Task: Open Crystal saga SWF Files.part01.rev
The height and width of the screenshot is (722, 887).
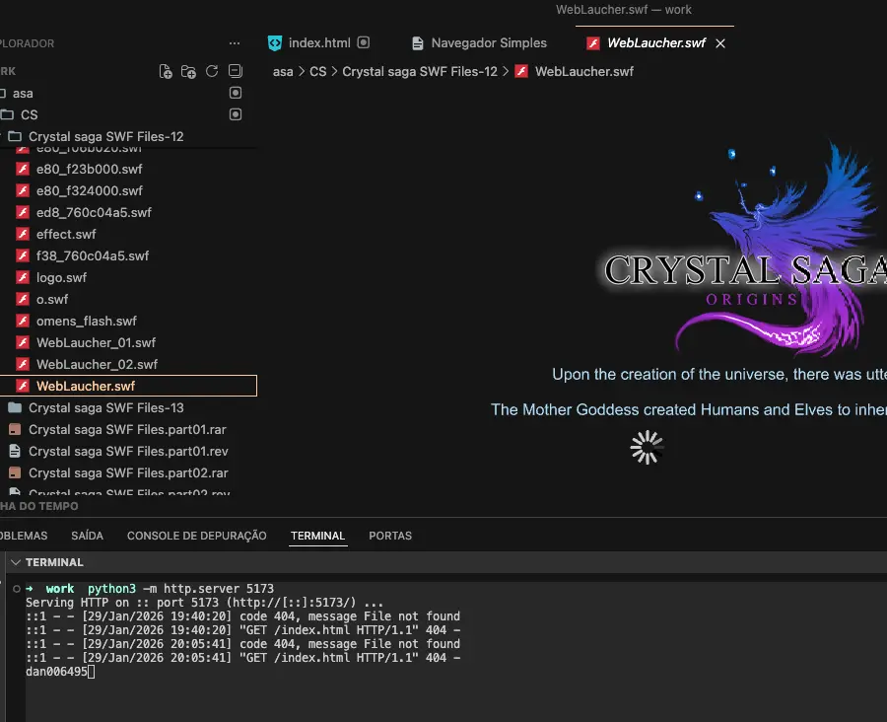Action: (128, 452)
